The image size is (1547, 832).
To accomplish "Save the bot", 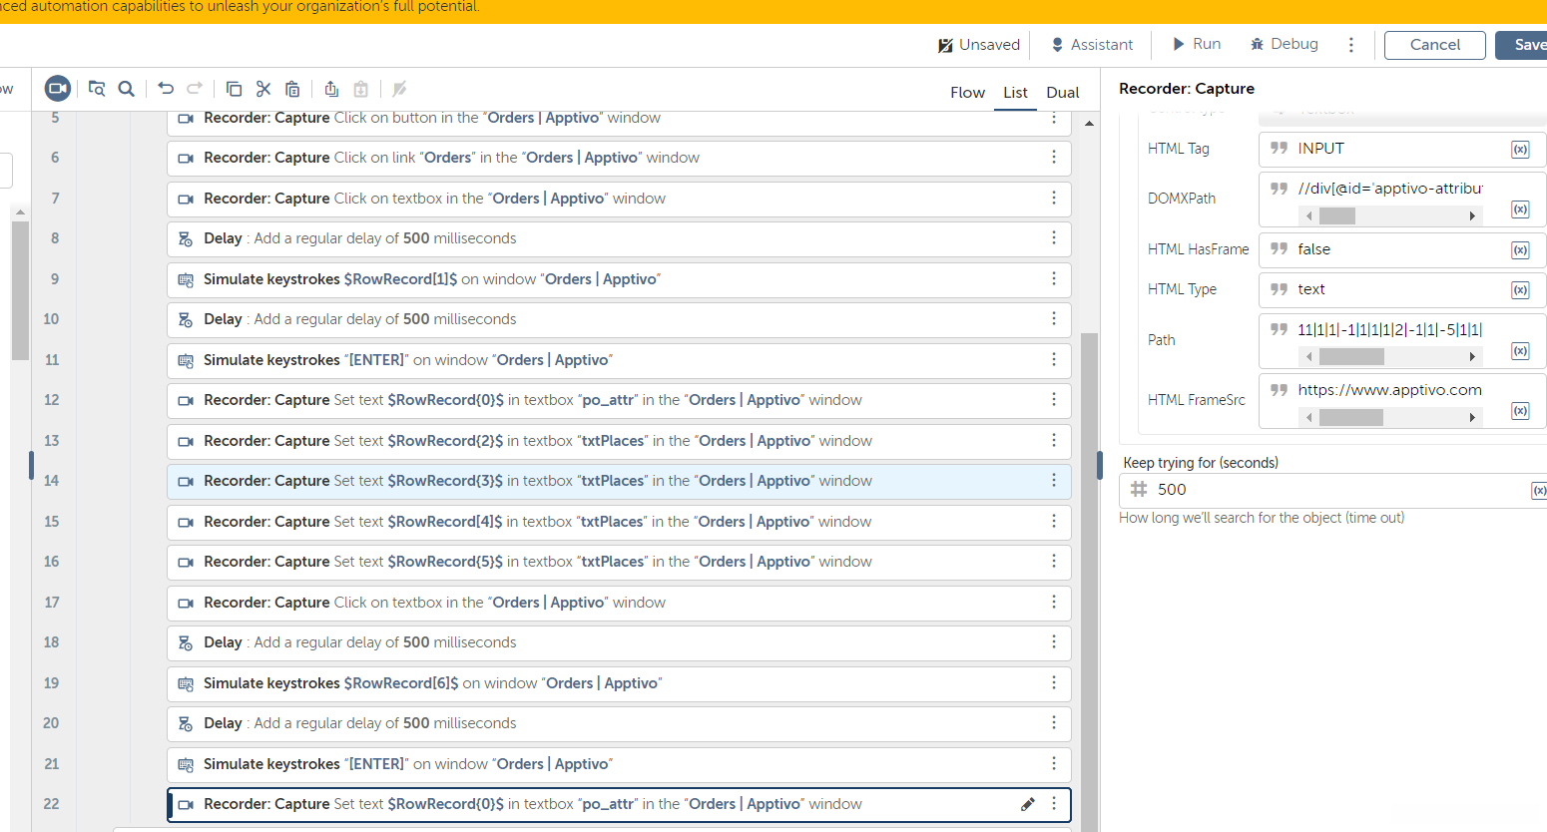I will click(1522, 45).
